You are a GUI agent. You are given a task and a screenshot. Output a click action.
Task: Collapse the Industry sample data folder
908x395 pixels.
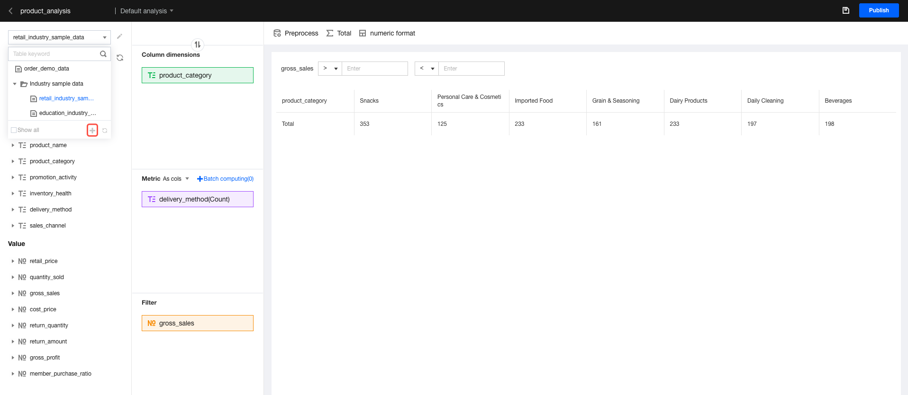(x=15, y=84)
